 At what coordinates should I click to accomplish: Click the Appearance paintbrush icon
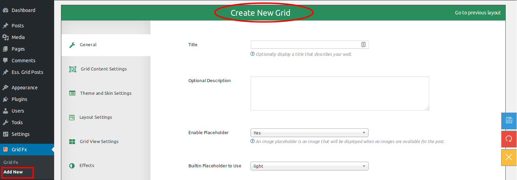[x=5, y=88]
